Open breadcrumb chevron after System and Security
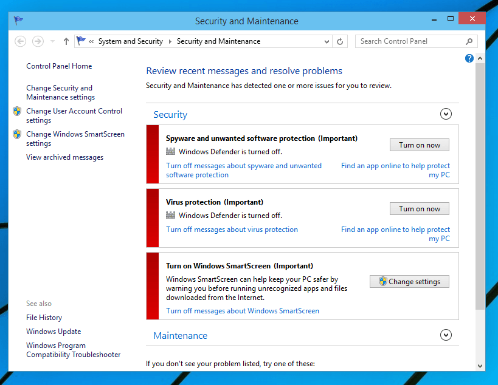This screenshot has width=498, height=385. tap(170, 41)
